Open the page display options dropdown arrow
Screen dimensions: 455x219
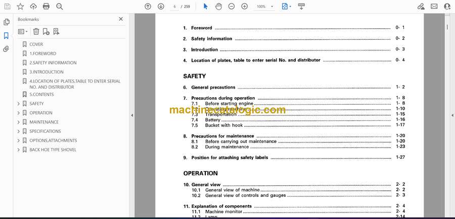(x=290, y=7)
